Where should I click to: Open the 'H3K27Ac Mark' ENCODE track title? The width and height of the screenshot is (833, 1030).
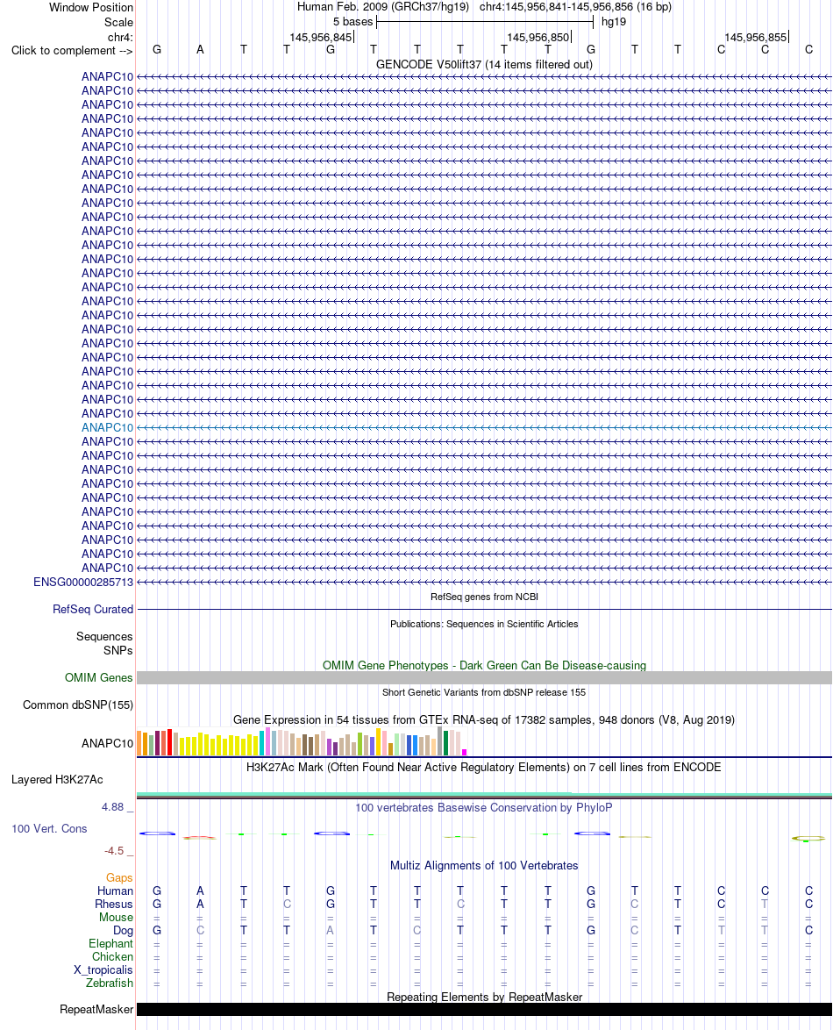tap(484, 768)
